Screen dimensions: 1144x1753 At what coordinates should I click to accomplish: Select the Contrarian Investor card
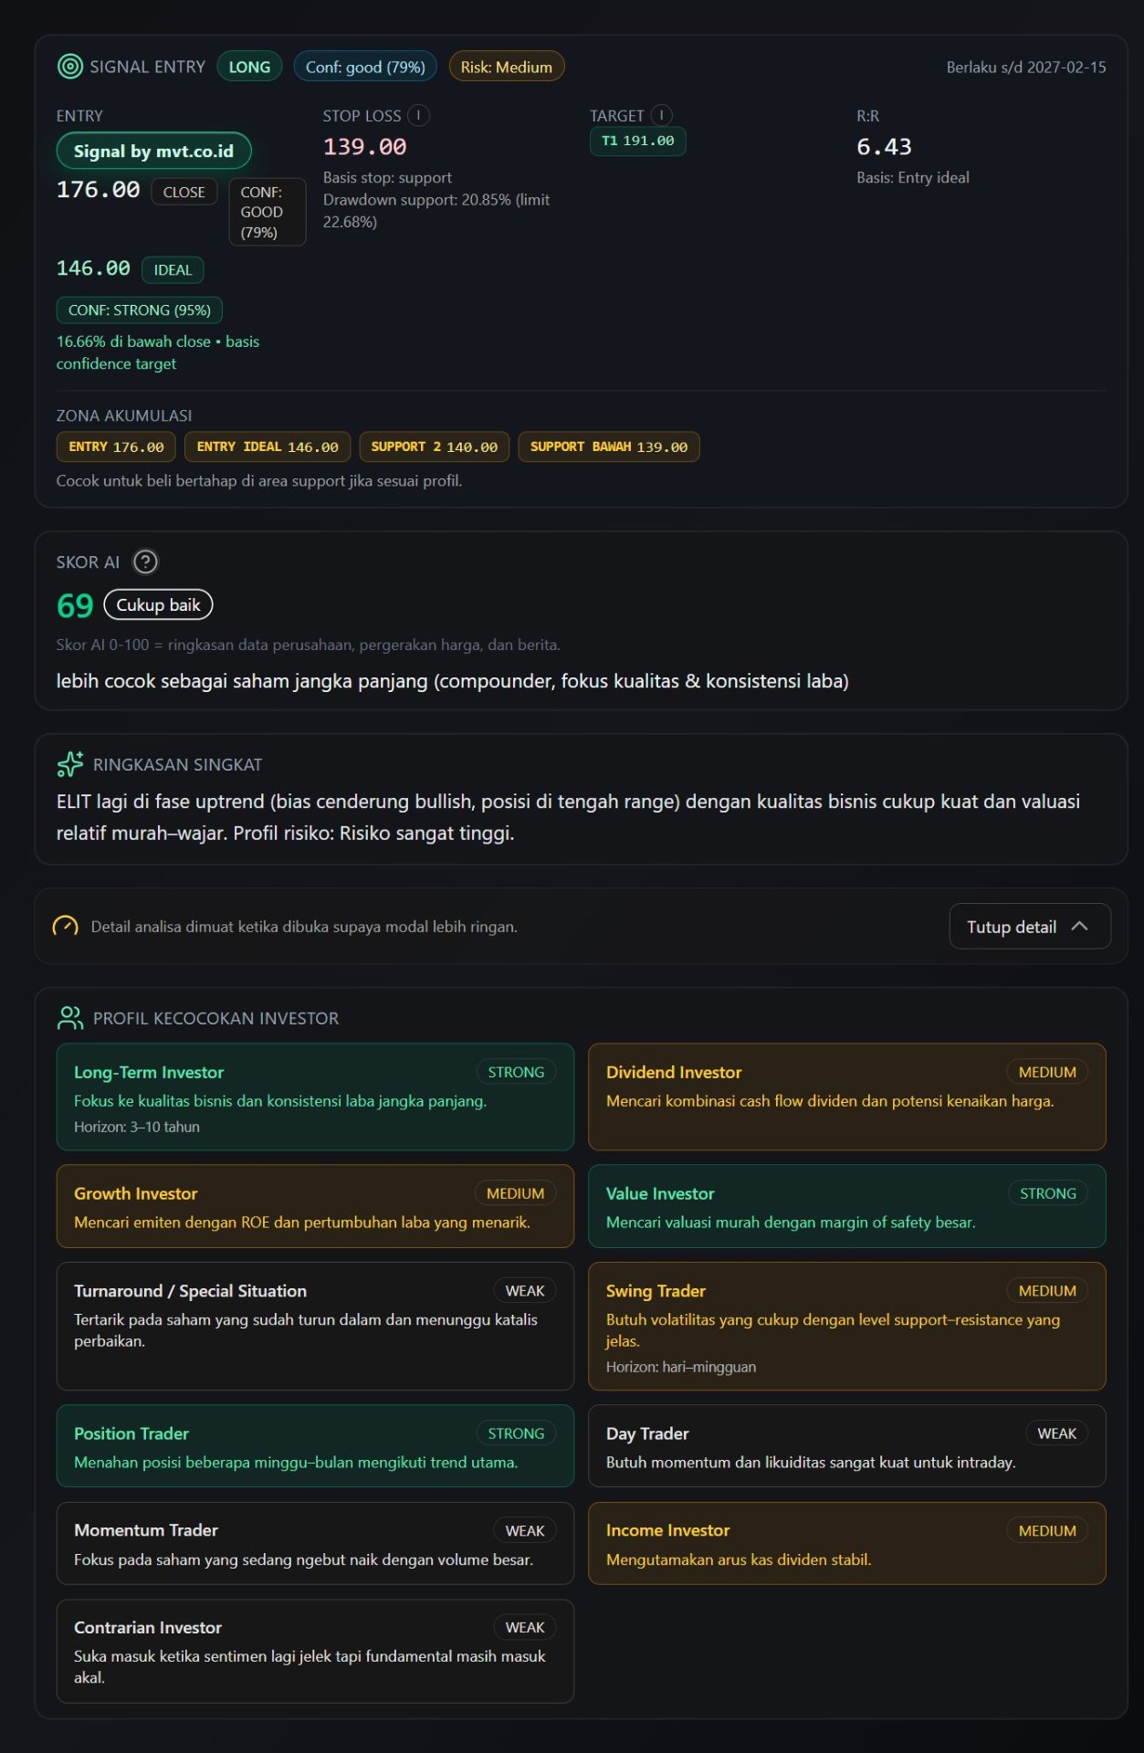click(x=315, y=1651)
